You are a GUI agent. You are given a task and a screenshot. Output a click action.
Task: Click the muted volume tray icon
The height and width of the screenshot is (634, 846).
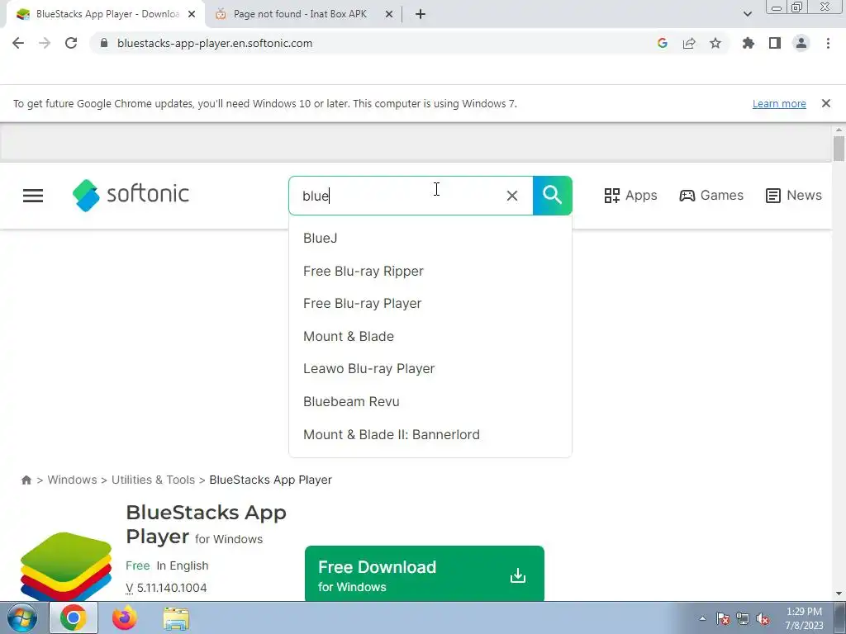763,618
